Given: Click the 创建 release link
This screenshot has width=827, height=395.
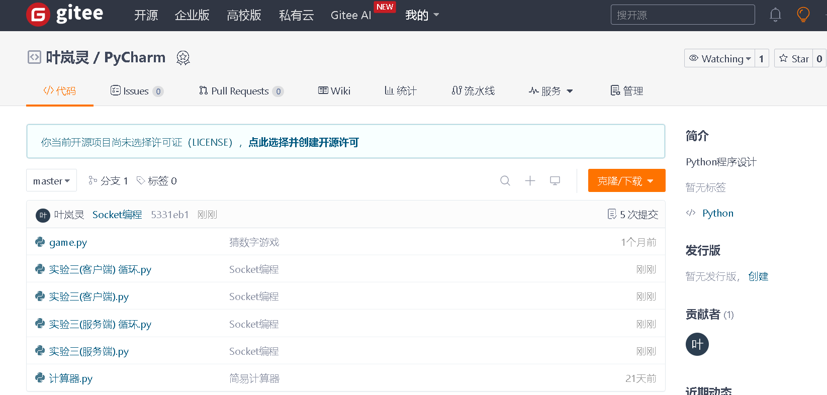Looking at the screenshot, I should [758, 276].
